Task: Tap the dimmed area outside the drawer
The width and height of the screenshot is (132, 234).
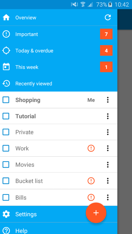Action: (x=125, y=131)
